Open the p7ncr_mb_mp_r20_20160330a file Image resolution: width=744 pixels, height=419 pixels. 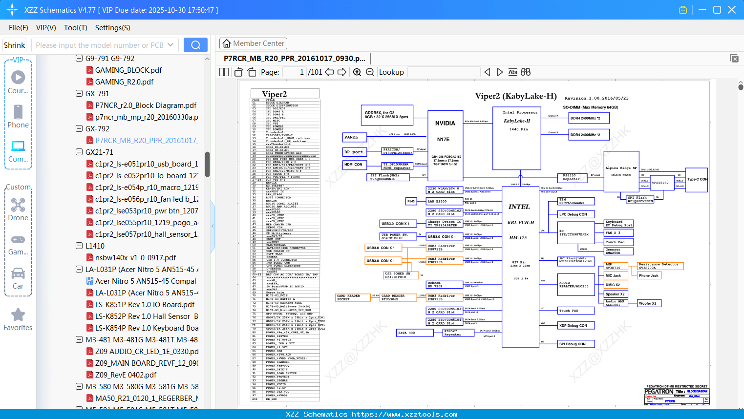[147, 117]
